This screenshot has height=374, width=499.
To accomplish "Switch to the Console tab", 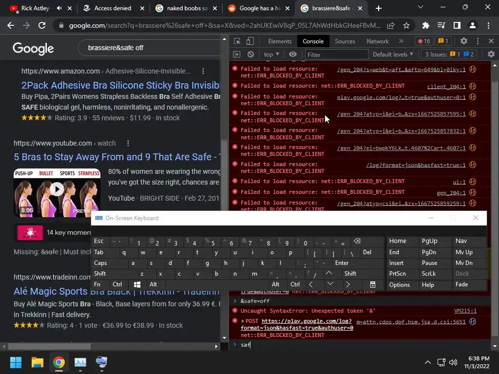I will click(x=313, y=41).
